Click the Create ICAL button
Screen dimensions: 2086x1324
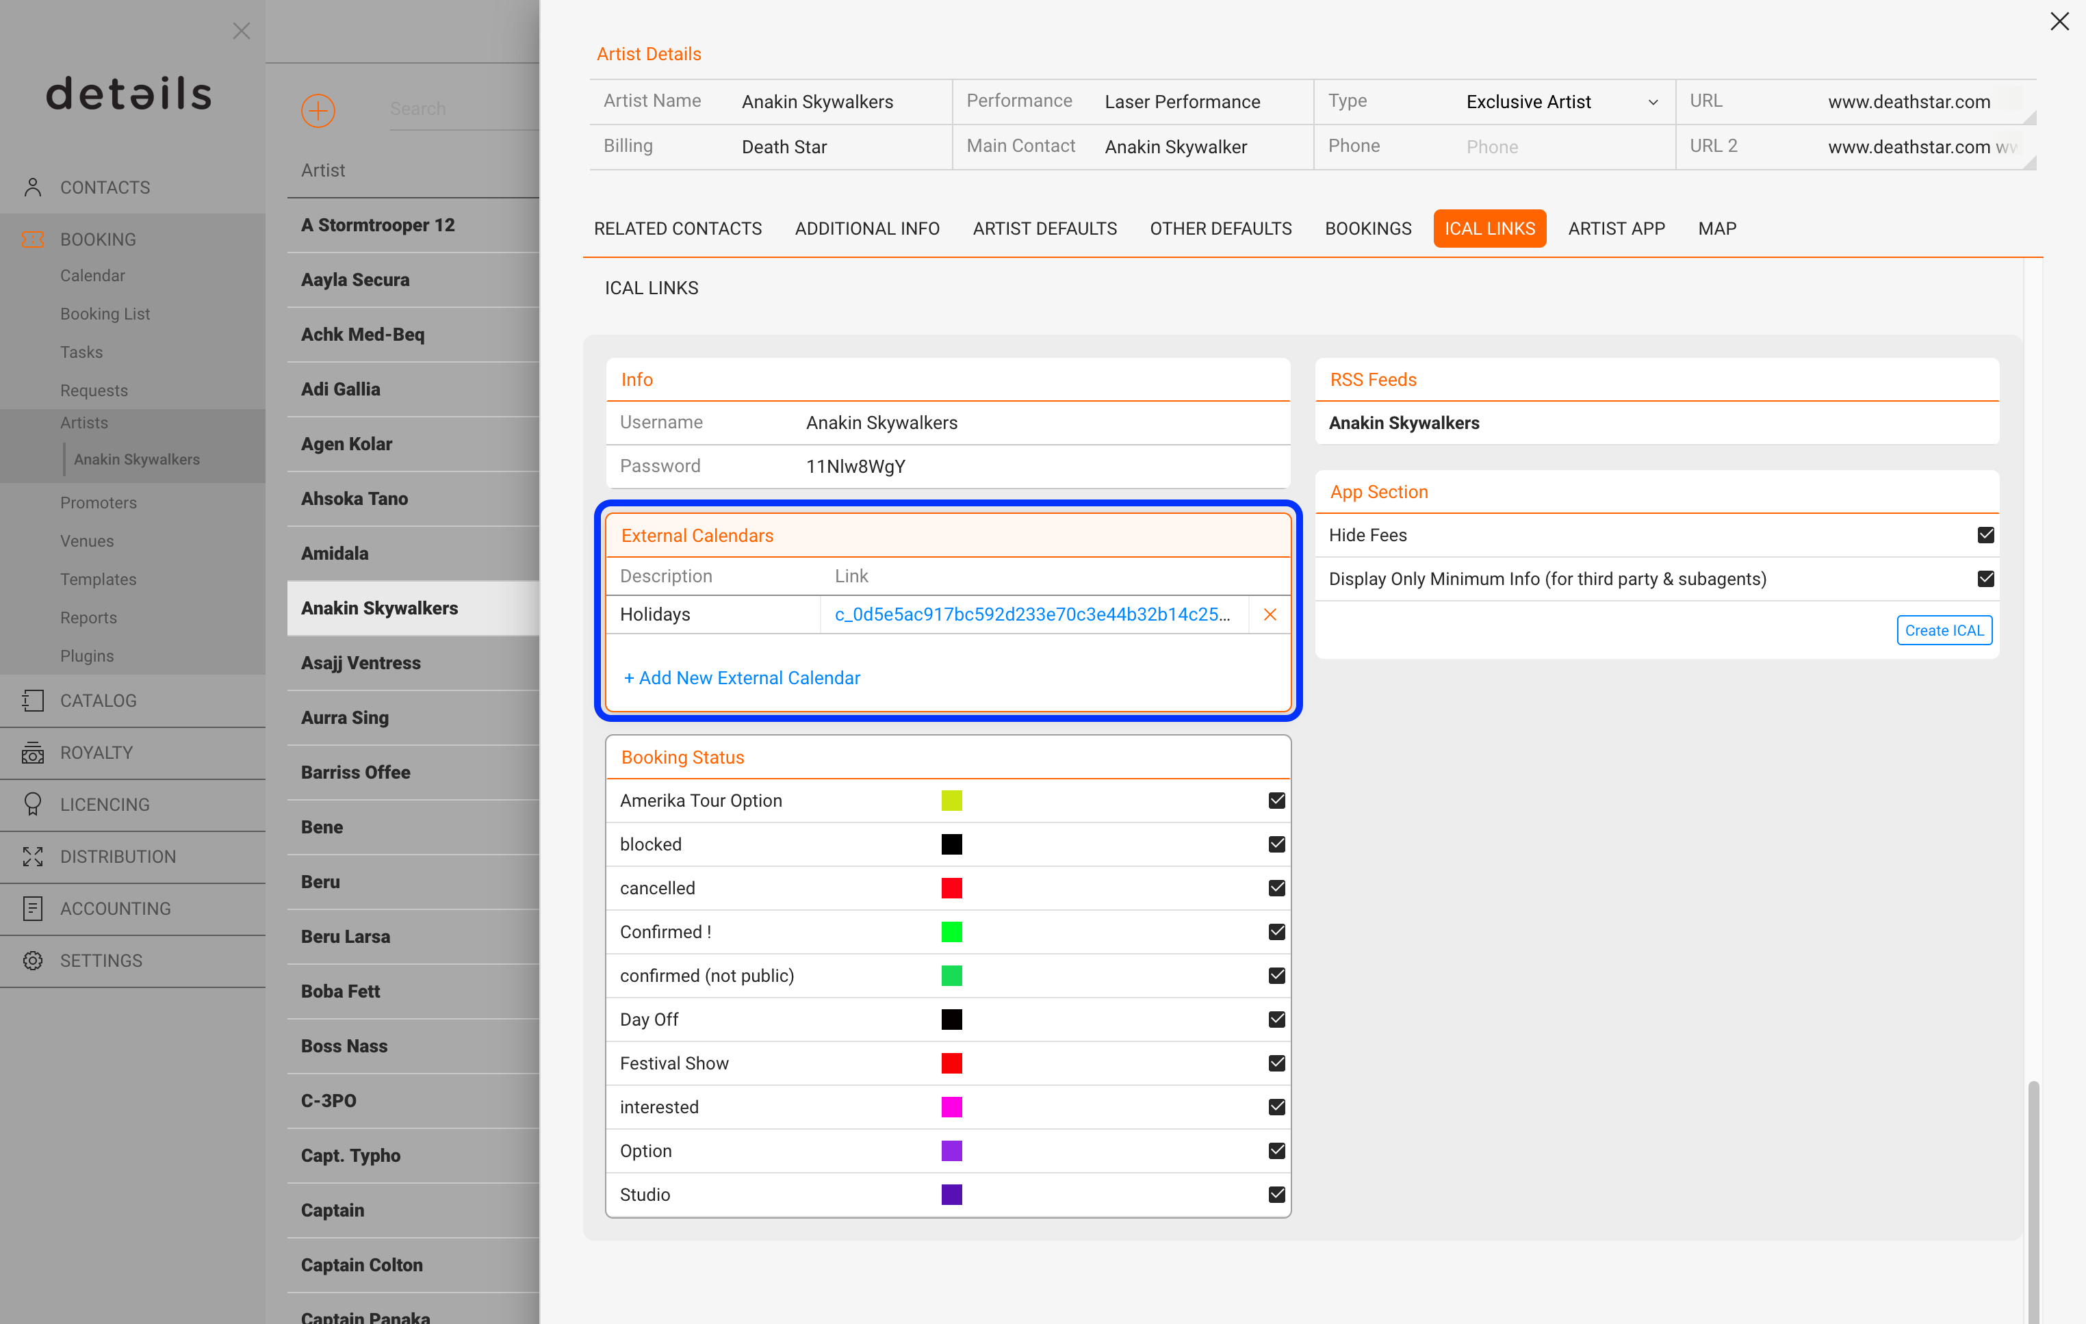(x=1944, y=630)
